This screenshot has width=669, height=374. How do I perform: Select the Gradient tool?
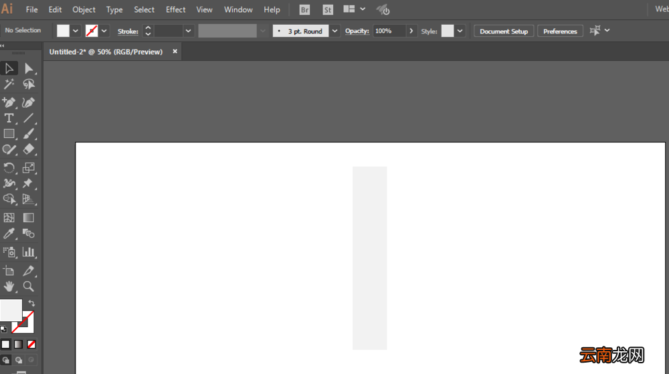point(29,217)
